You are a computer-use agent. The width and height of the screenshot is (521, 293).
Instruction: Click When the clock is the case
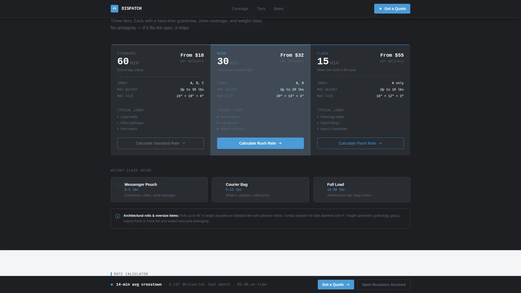336,70
